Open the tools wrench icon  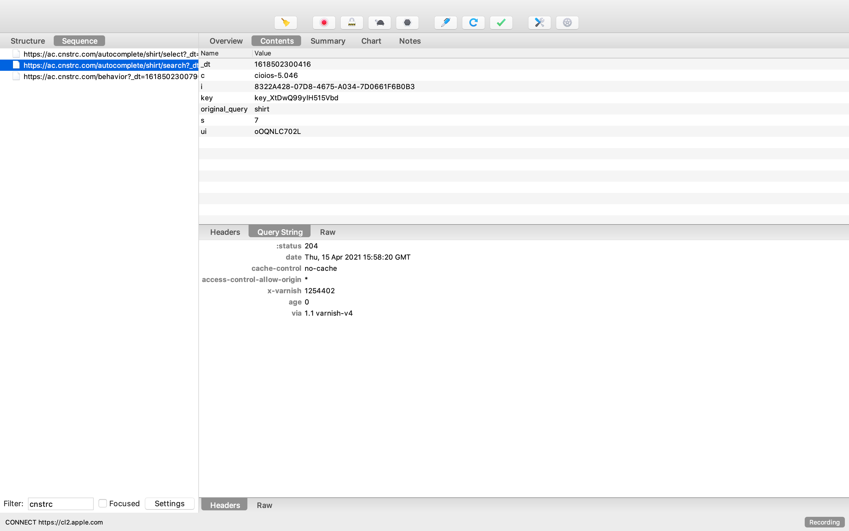[539, 23]
